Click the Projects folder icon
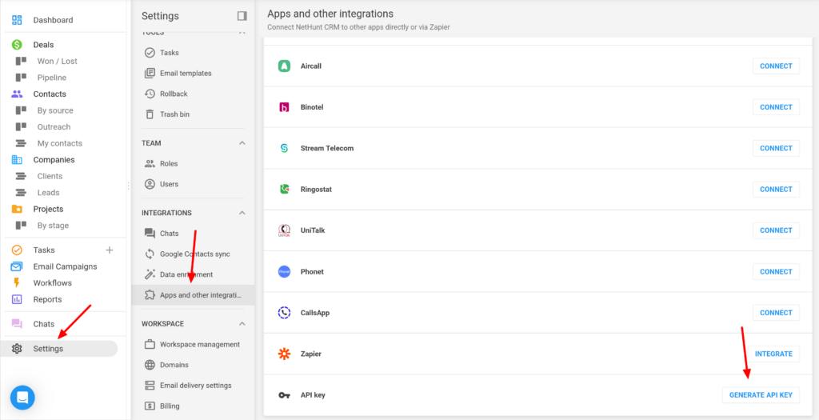The height and width of the screenshot is (420, 819). pyautogui.click(x=17, y=209)
